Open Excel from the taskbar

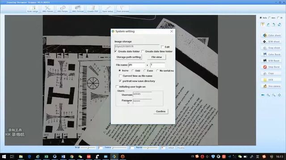pos(46,156)
